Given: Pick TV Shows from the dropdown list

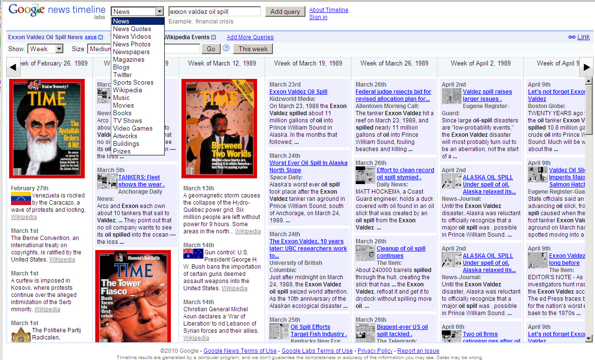Looking at the screenshot, I should point(138,120).
